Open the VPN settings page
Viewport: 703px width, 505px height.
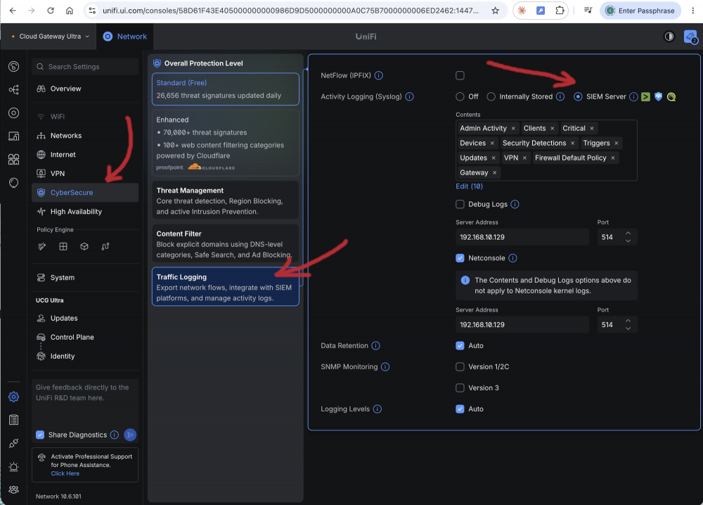(x=85, y=174)
